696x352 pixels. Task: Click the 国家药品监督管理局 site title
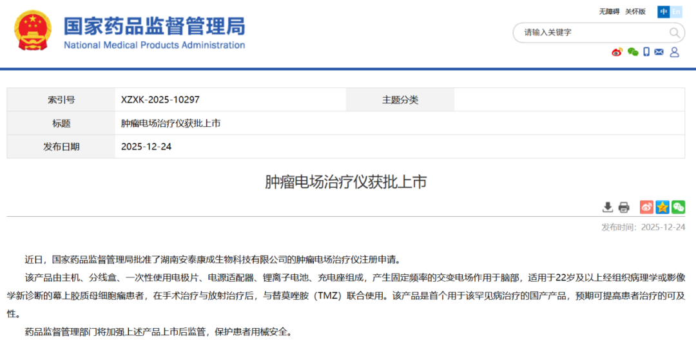pos(155,26)
